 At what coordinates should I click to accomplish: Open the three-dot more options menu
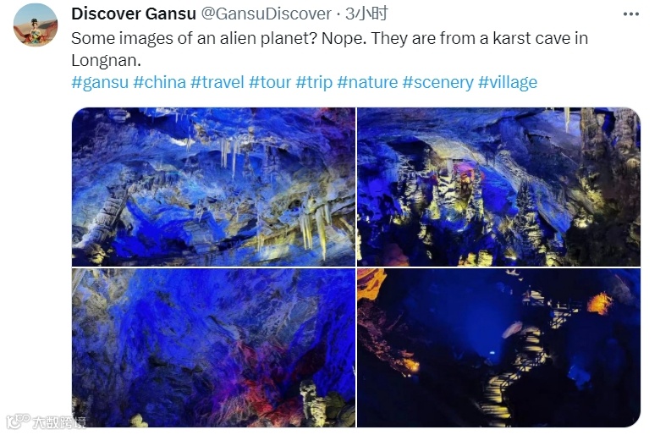(x=630, y=14)
